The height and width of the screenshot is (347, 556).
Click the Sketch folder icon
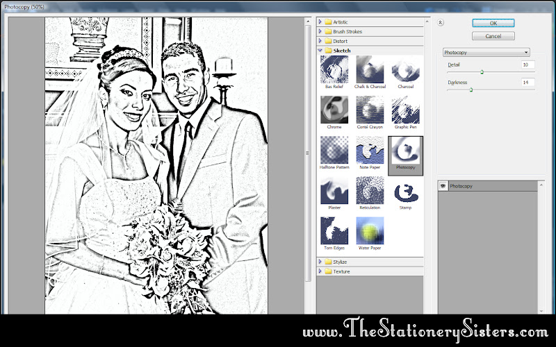pos(328,51)
